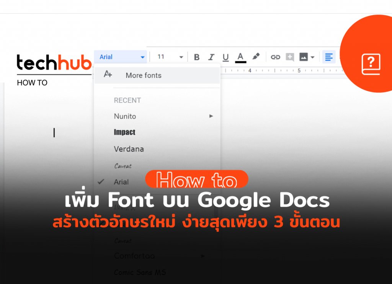Select Impact from the font menu
Screen dimensions: 392x284
coord(124,132)
